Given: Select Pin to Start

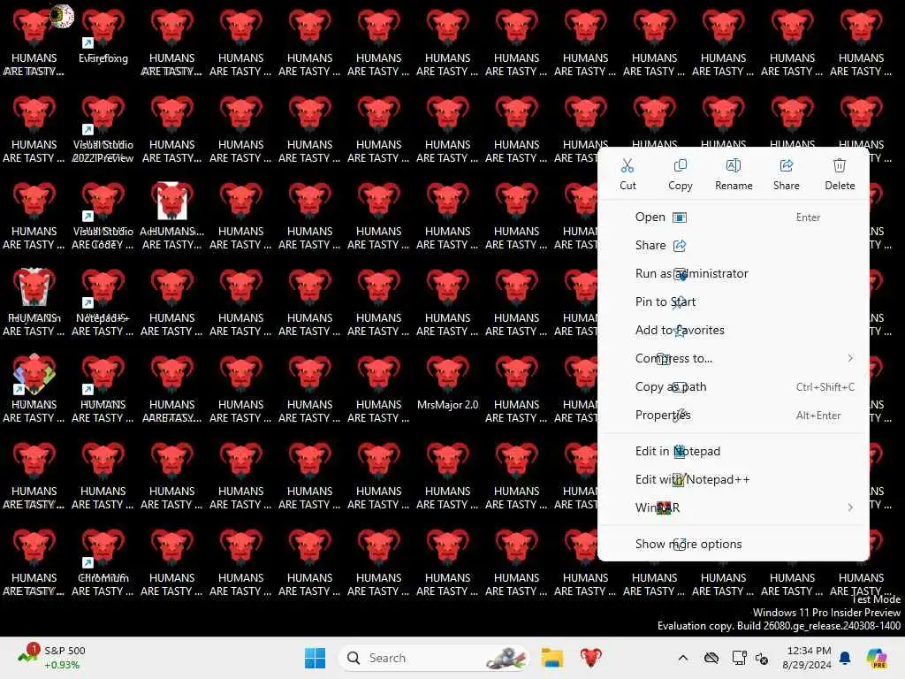Looking at the screenshot, I should [733, 302].
